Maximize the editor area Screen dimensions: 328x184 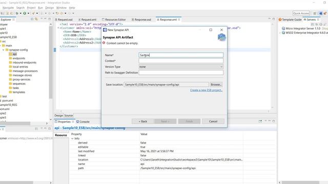274,19
